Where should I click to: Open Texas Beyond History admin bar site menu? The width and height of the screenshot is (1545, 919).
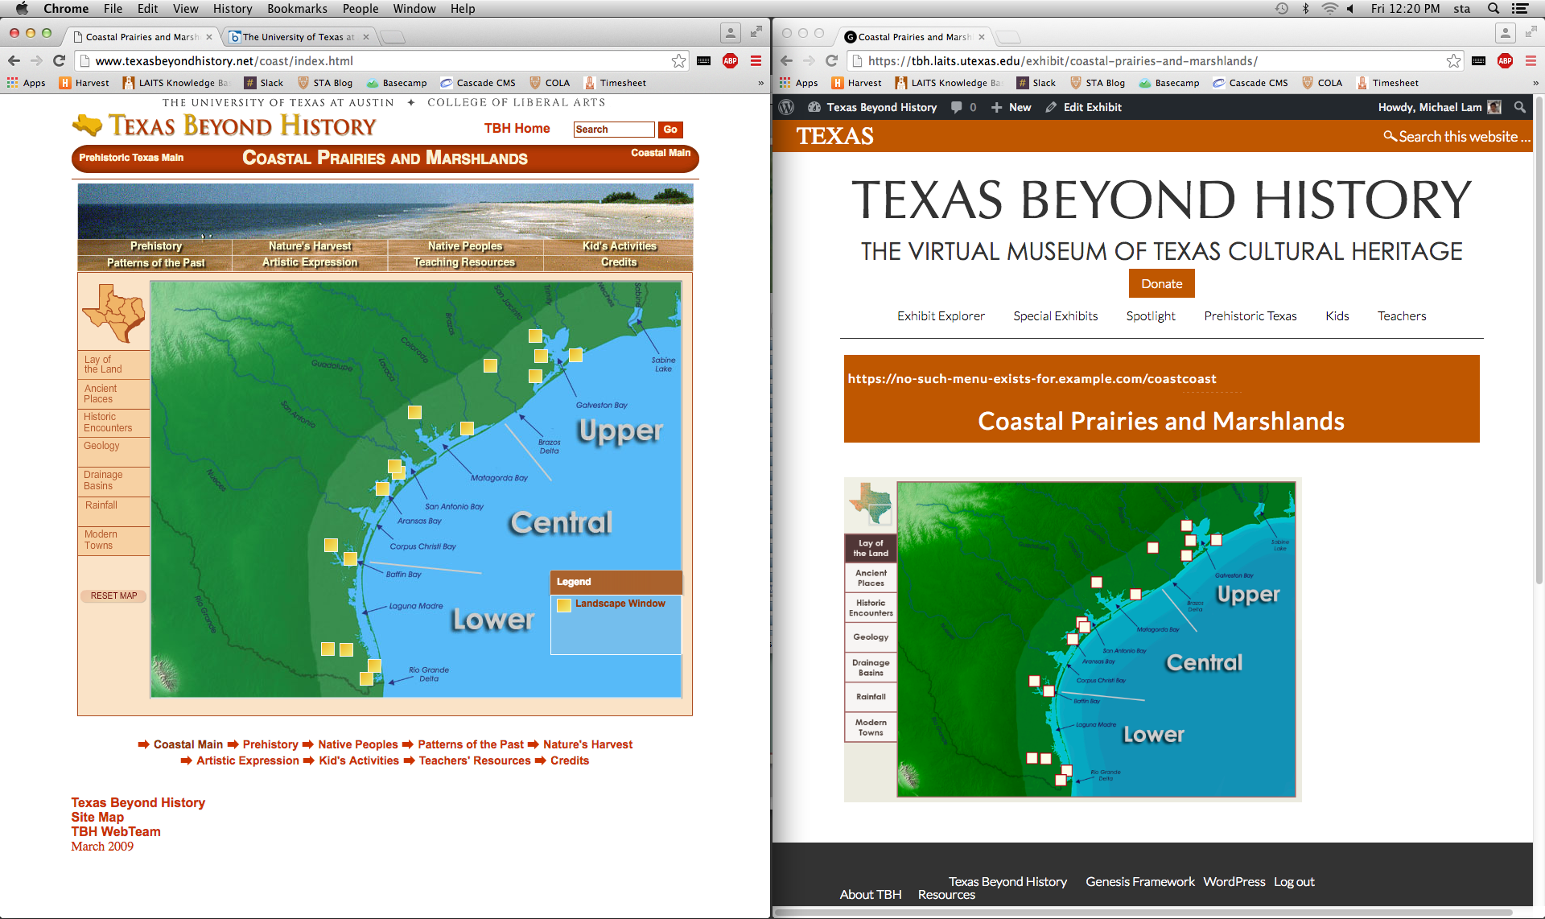(872, 107)
